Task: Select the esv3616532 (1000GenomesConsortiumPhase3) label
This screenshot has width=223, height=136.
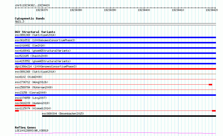Action: pos(45,40)
